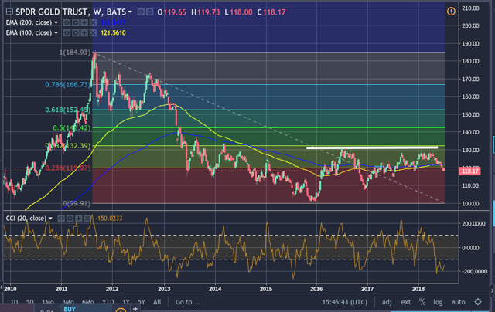The image size is (495, 312).
Task: Open chart properties gear in bottom bar
Action: click(x=478, y=302)
